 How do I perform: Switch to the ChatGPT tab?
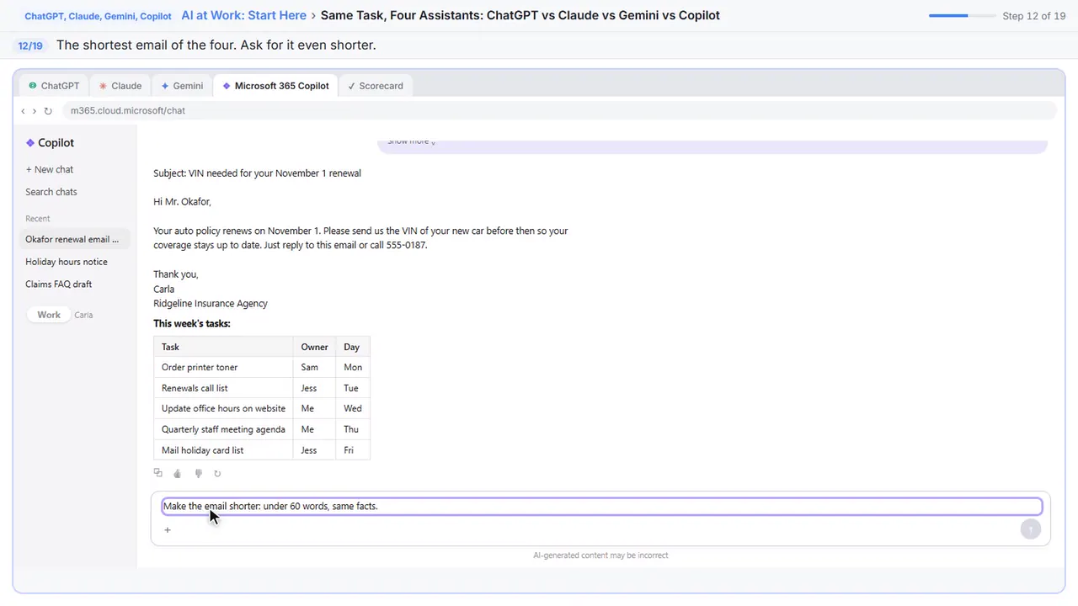pyautogui.click(x=54, y=86)
